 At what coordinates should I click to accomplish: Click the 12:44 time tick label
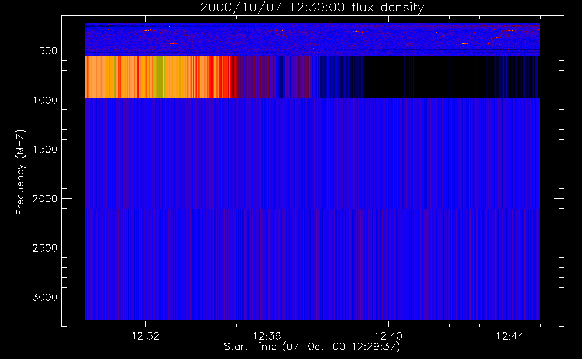[x=510, y=336]
